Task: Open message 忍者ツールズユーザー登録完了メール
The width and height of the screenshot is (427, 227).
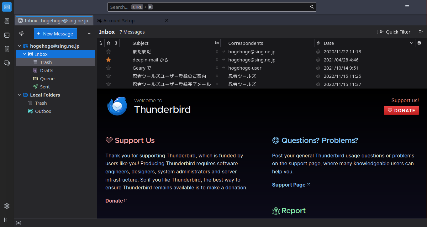Action: click(171, 84)
